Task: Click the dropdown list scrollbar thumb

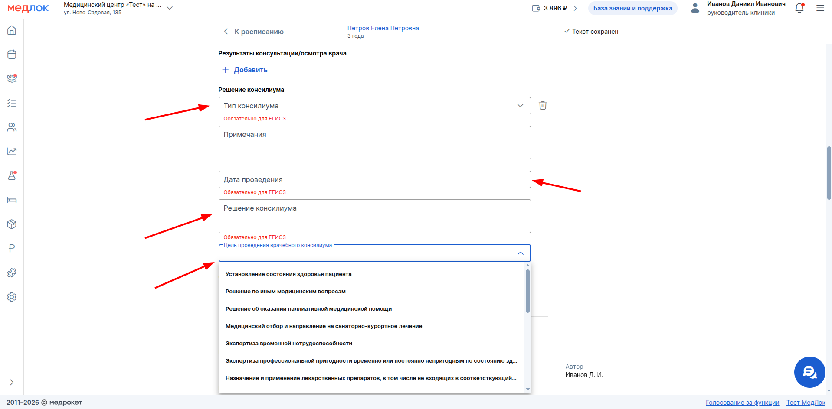Action: tap(527, 291)
